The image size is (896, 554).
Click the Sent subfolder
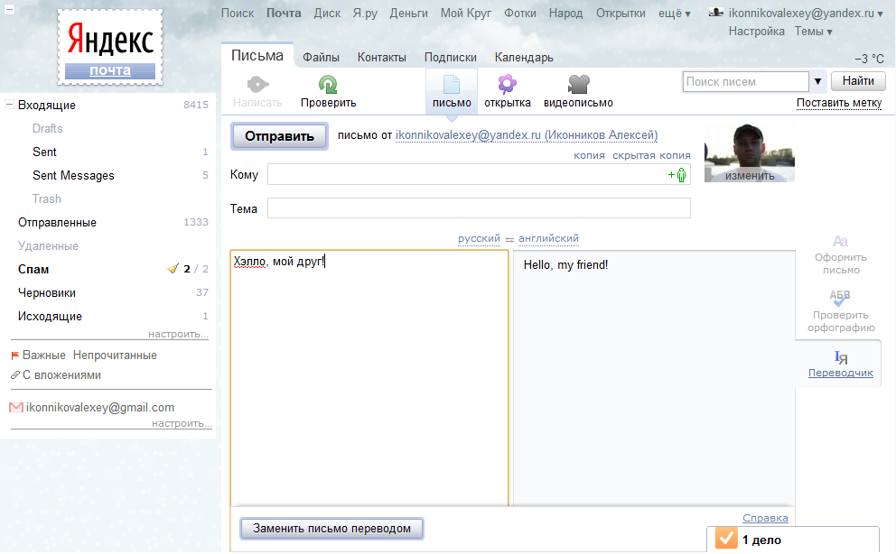44,152
